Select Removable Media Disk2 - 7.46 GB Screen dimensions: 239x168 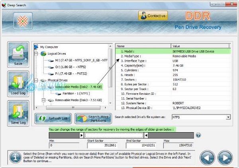pos(78,87)
